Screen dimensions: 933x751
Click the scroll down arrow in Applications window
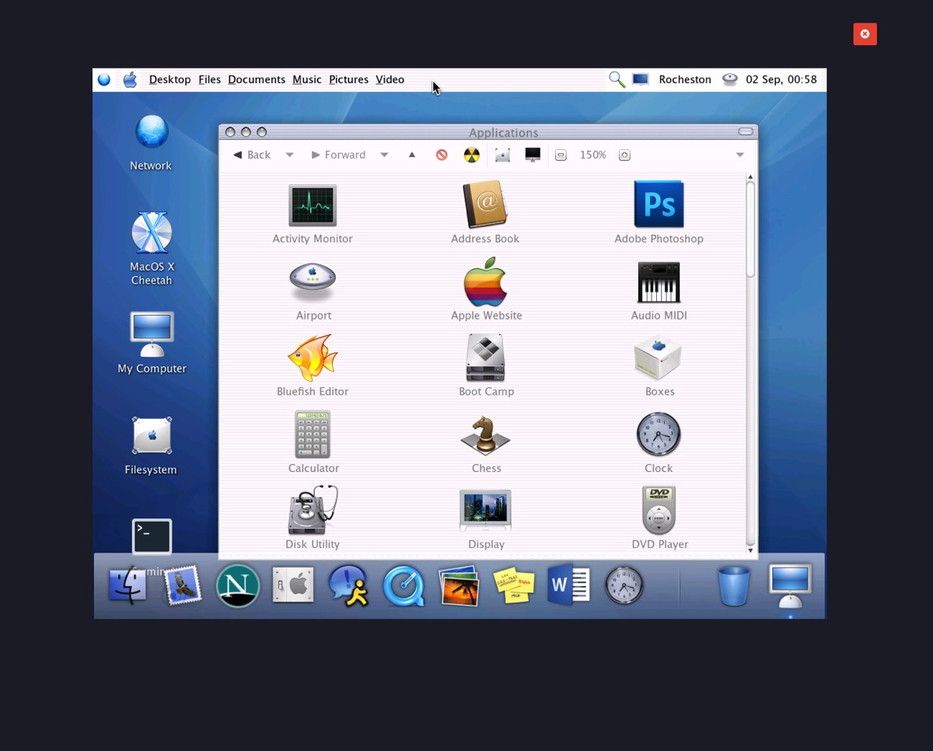[750, 550]
